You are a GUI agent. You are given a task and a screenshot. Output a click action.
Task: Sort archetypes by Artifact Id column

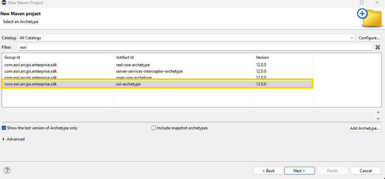(184, 57)
